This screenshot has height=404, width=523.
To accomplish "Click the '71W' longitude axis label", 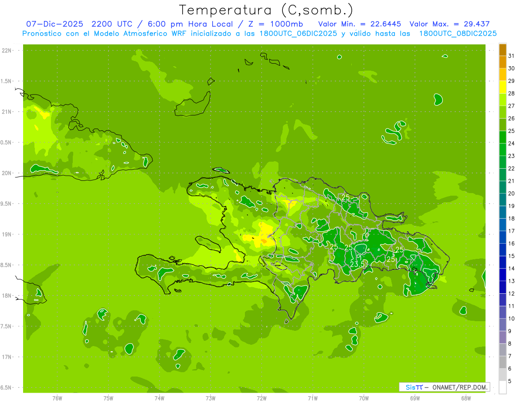I will point(312,398).
